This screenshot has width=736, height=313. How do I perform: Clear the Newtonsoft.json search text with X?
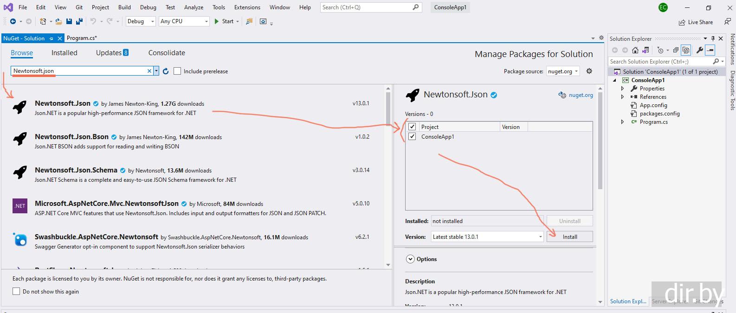pyautogui.click(x=149, y=71)
